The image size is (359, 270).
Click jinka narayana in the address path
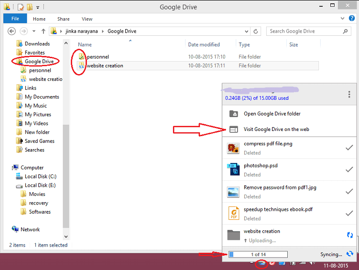(82, 31)
